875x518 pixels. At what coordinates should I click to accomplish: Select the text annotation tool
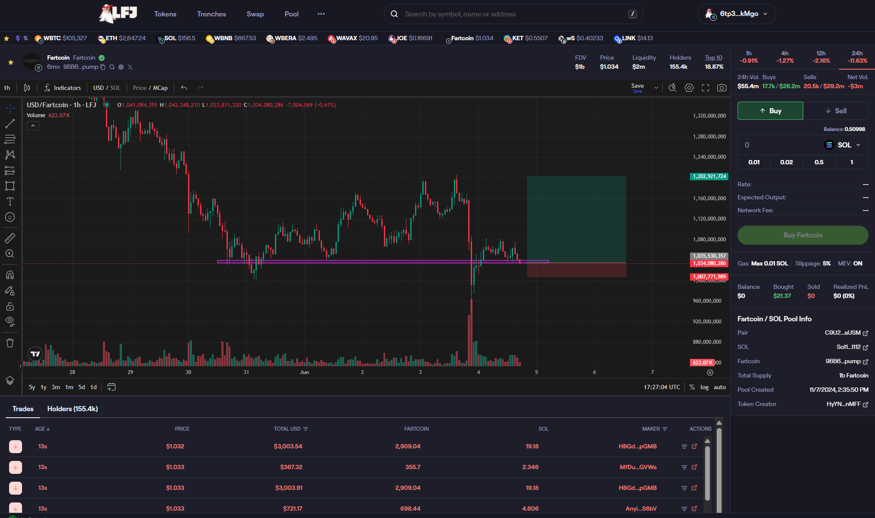(10, 201)
